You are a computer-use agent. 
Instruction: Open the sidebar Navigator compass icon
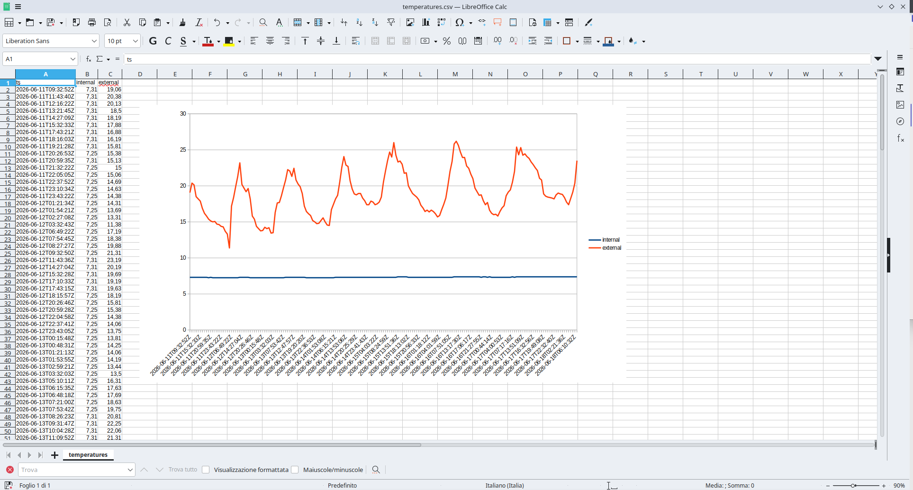[900, 121]
